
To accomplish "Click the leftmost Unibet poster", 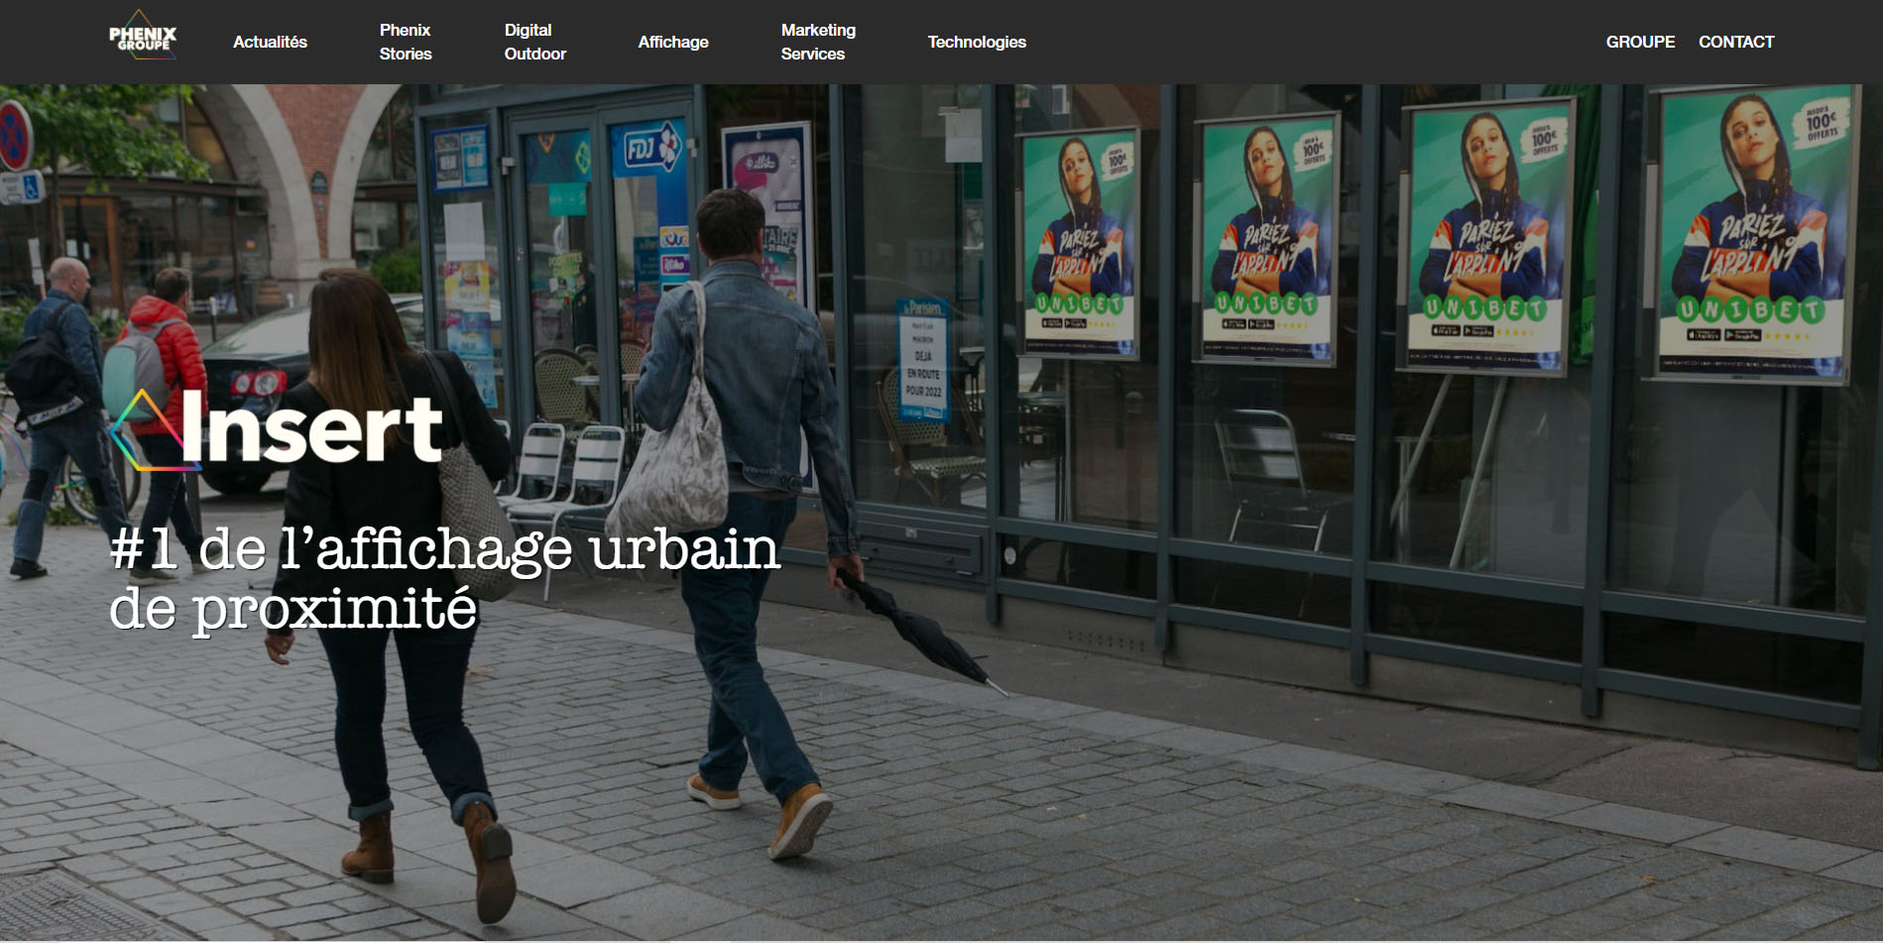I will coord(1079,243).
